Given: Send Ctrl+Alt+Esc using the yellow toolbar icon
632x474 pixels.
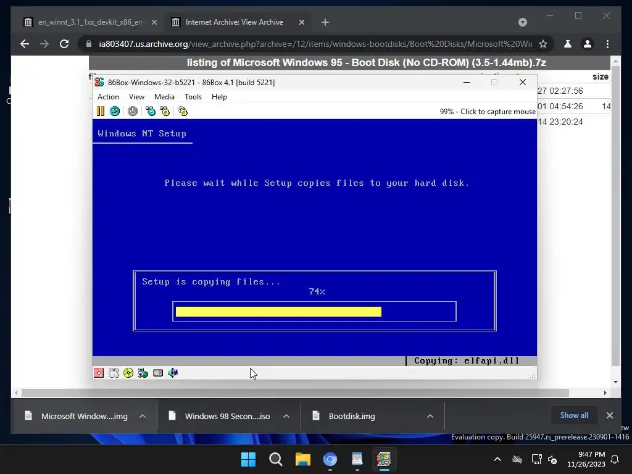Looking at the screenshot, I should pos(165,111).
